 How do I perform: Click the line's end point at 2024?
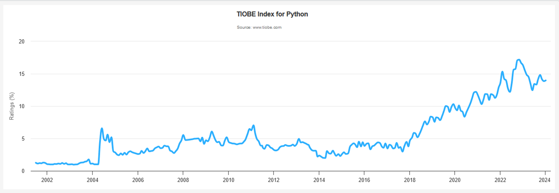(546, 80)
